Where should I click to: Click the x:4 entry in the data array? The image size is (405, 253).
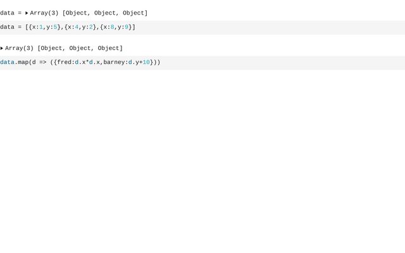[73, 27]
